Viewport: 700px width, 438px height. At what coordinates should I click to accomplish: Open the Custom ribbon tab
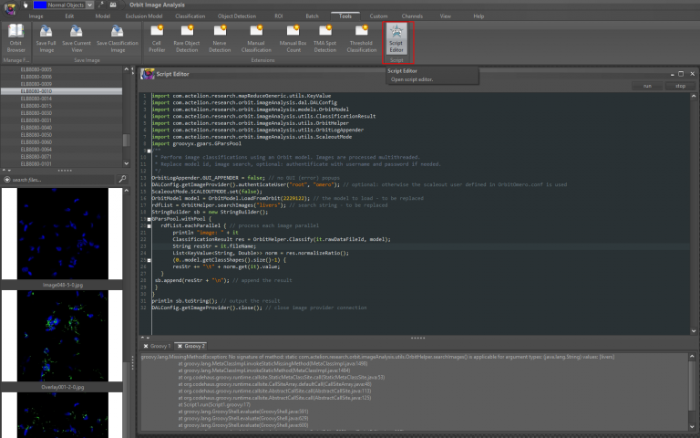click(x=378, y=16)
